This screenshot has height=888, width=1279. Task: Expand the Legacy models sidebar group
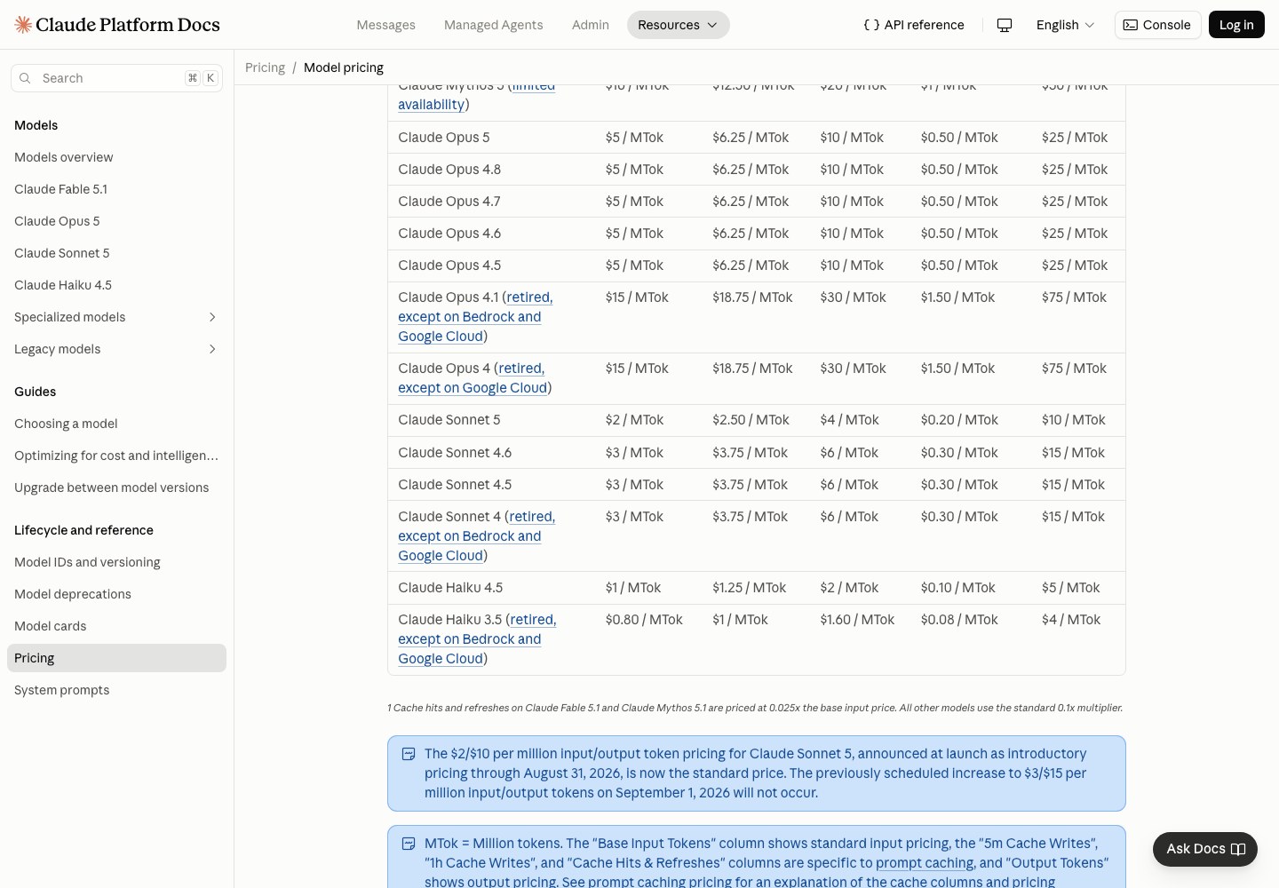tap(116, 349)
